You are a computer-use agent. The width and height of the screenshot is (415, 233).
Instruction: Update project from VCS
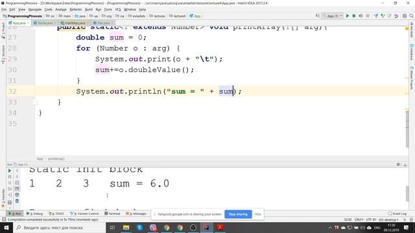coord(376,16)
